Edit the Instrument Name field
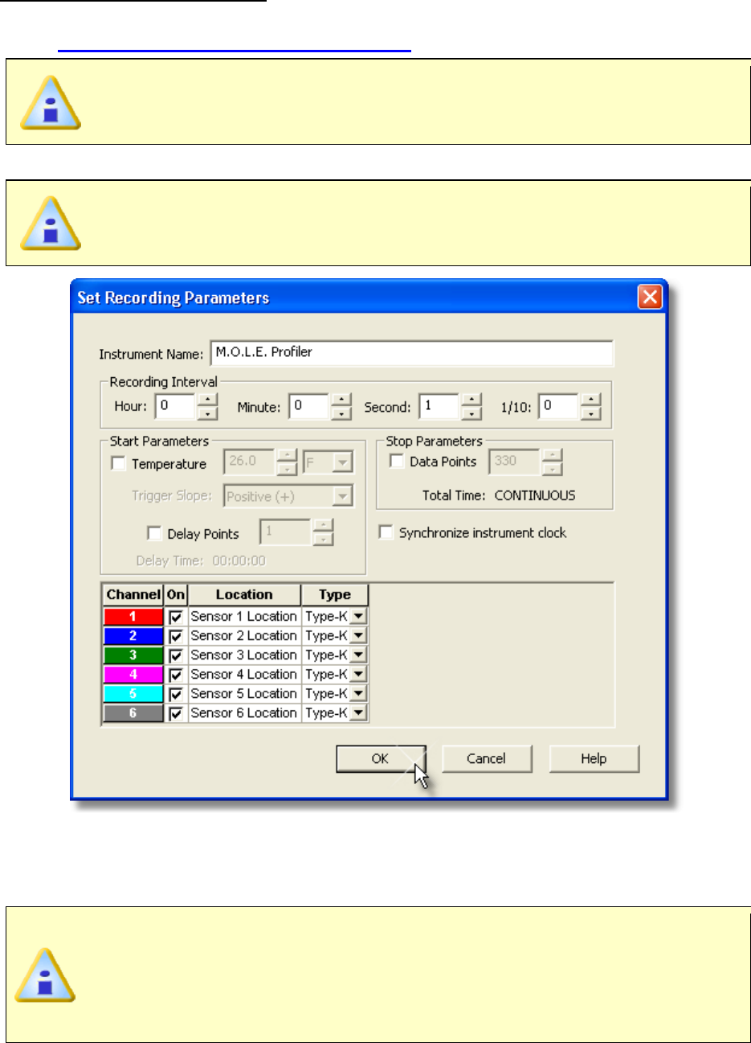This screenshot has width=751, height=1043. point(412,353)
